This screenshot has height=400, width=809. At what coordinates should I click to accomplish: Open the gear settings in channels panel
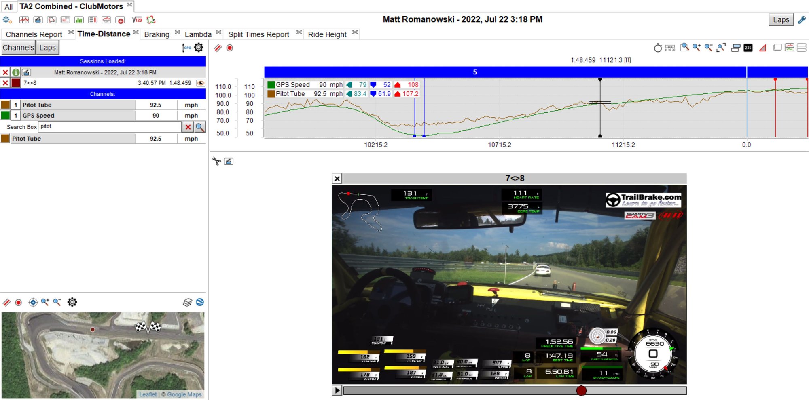[x=199, y=48]
